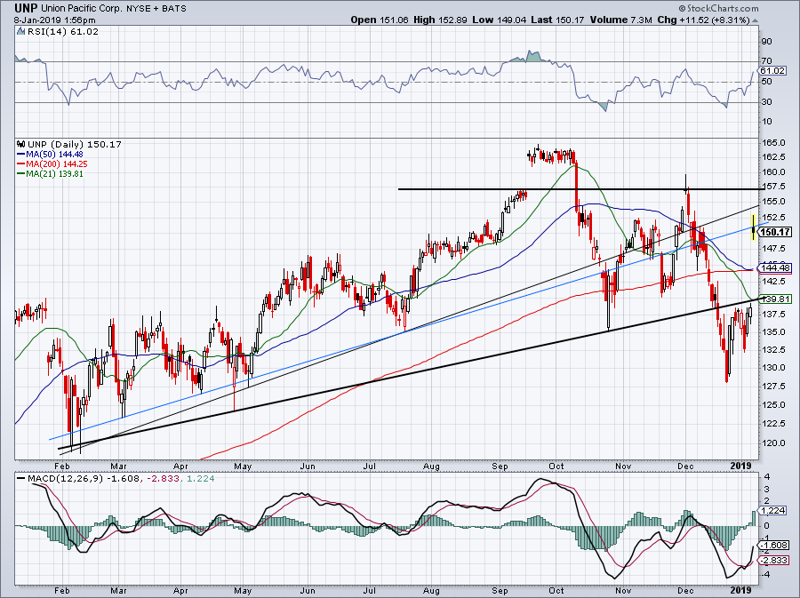Viewport: 800px width, 598px height.
Task: Click the 61.02 RSI axis value tag
Action: (772, 71)
